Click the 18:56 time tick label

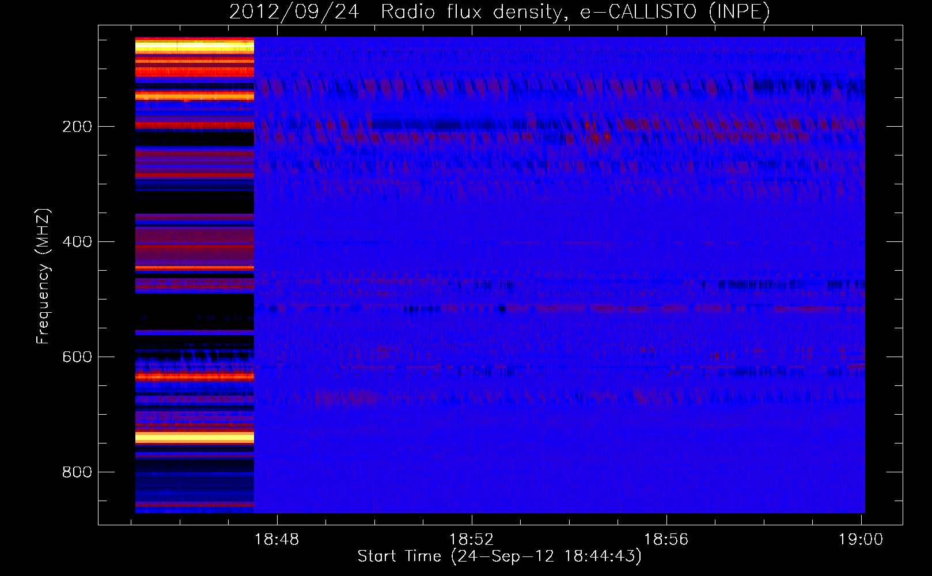click(666, 540)
